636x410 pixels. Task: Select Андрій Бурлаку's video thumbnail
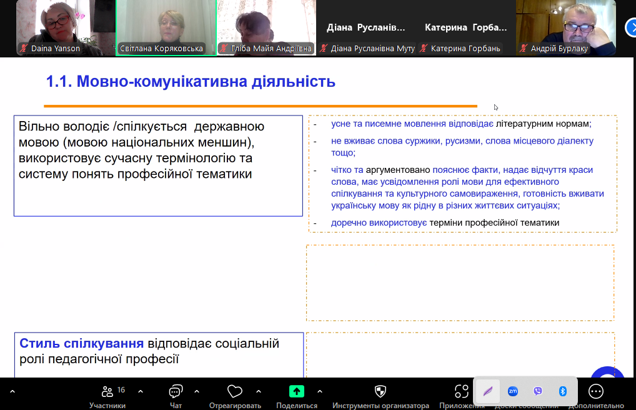(x=565, y=27)
